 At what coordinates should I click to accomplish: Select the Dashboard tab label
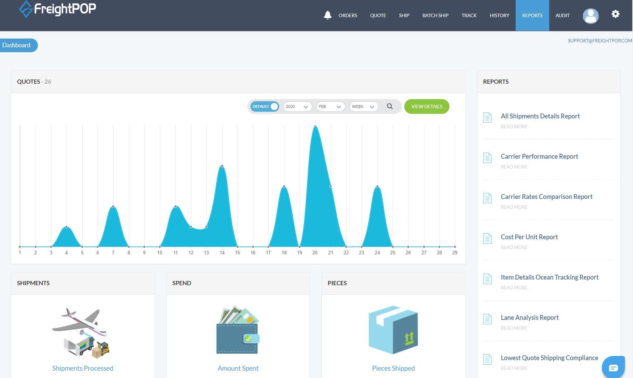[x=16, y=45]
